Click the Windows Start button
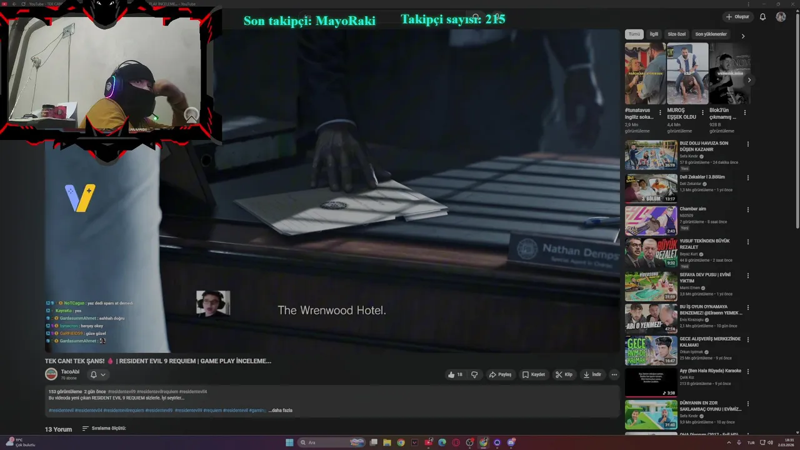This screenshot has height=450, width=800. coord(289,442)
